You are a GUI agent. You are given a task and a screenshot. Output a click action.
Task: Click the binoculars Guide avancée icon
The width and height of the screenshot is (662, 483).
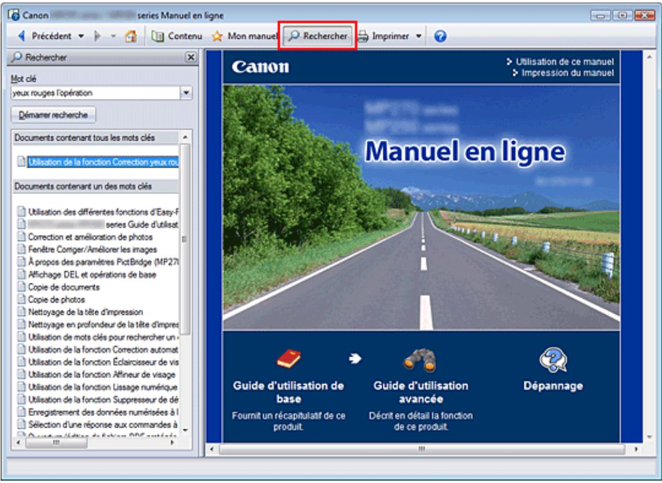click(419, 360)
